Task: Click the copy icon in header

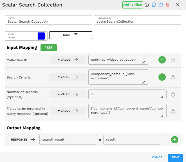Action: point(154,5)
